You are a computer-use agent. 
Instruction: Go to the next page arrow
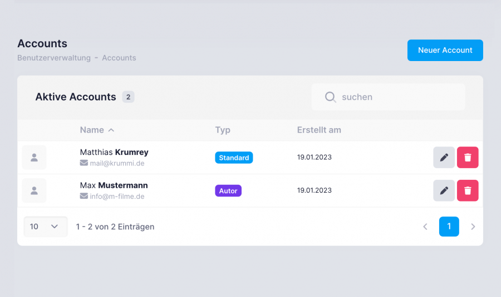coord(473,226)
